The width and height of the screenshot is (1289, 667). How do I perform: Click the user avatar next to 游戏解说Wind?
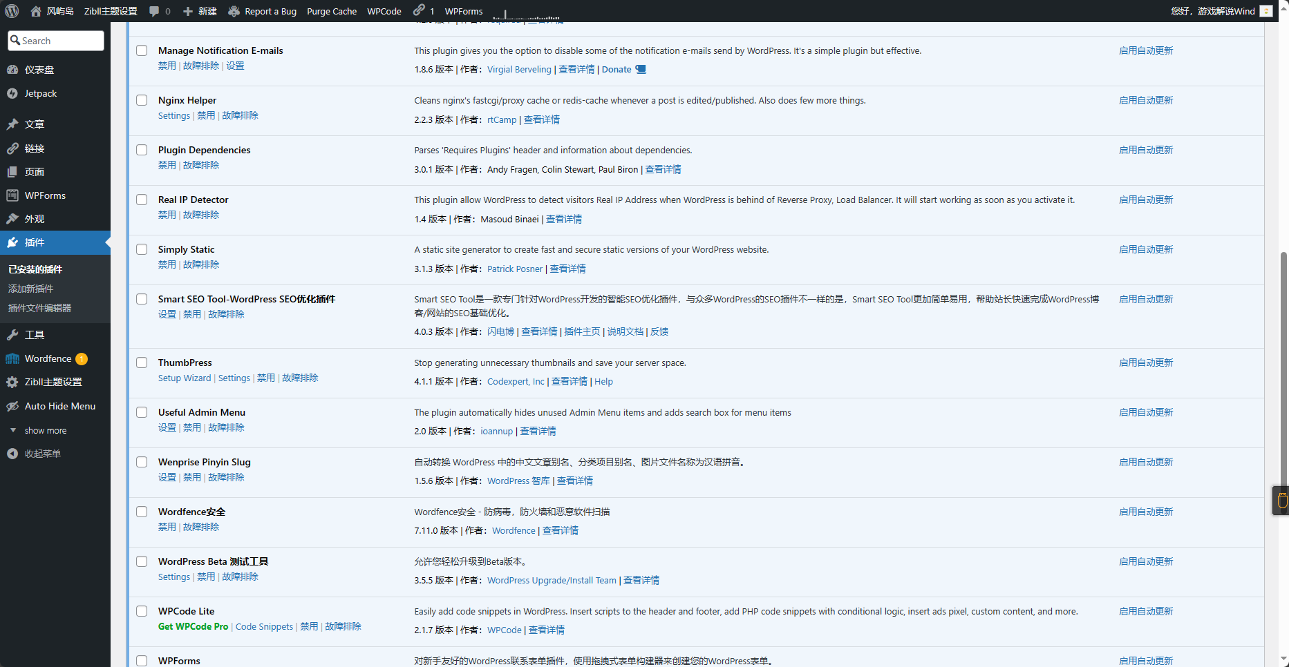(x=1266, y=11)
